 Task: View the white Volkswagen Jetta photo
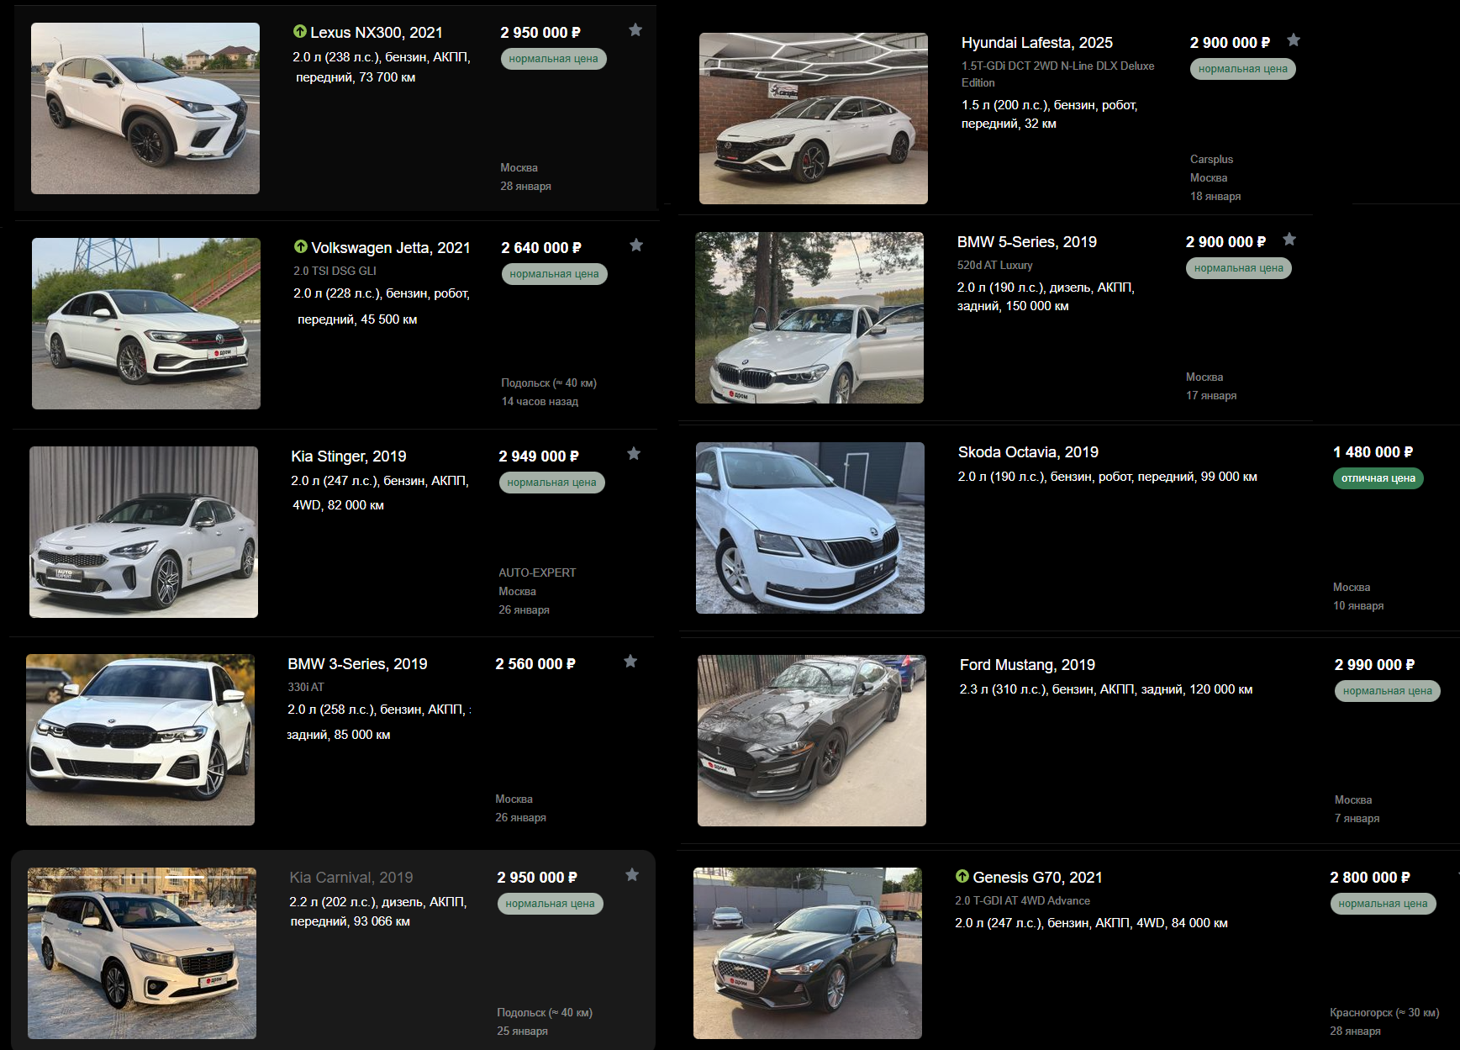pos(146,324)
